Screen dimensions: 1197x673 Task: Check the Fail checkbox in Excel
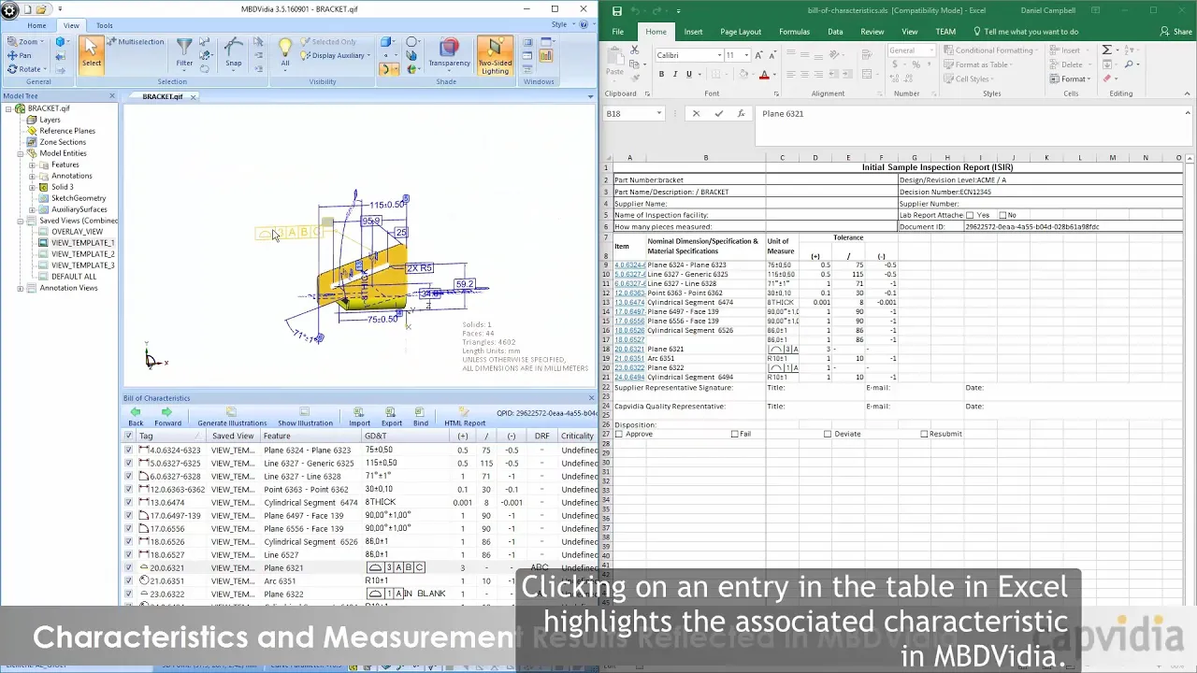click(735, 434)
